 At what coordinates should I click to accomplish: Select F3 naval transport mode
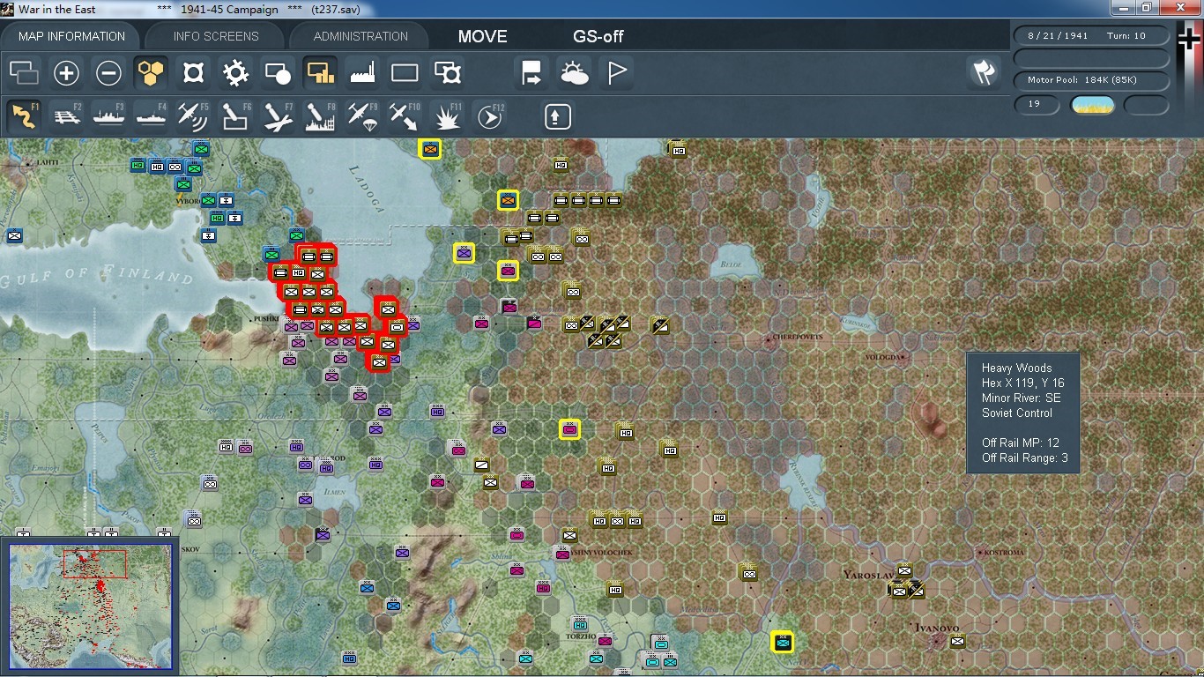(x=108, y=116)
